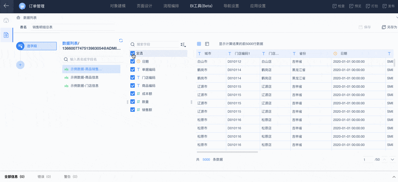The image size is (398, 182).
Task: Click the horizontal table scrollbar
Action: click(x=227, y=152)
